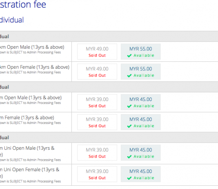Click third gray section header above Uni rows

109,137
